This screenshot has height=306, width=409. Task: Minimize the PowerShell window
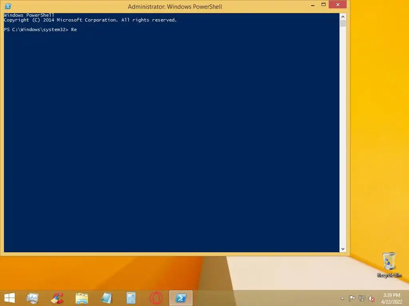pos(312,5)
